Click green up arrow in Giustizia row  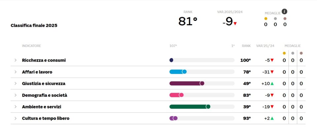272,84
